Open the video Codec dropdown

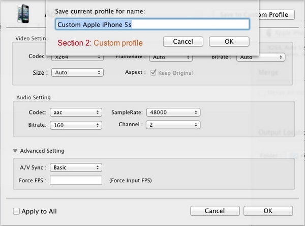77,58
